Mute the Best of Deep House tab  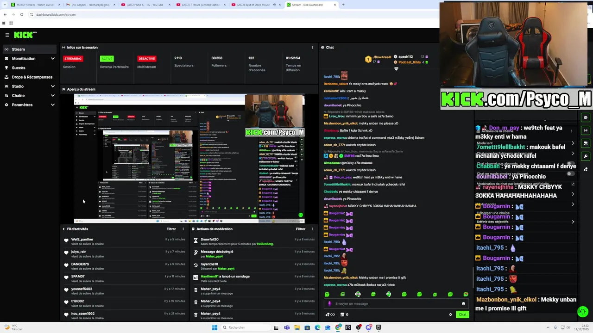(274, 5)
